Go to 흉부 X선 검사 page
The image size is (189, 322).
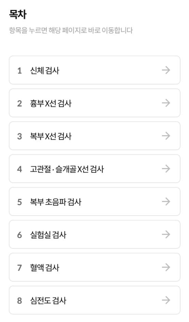click(94, 103)
